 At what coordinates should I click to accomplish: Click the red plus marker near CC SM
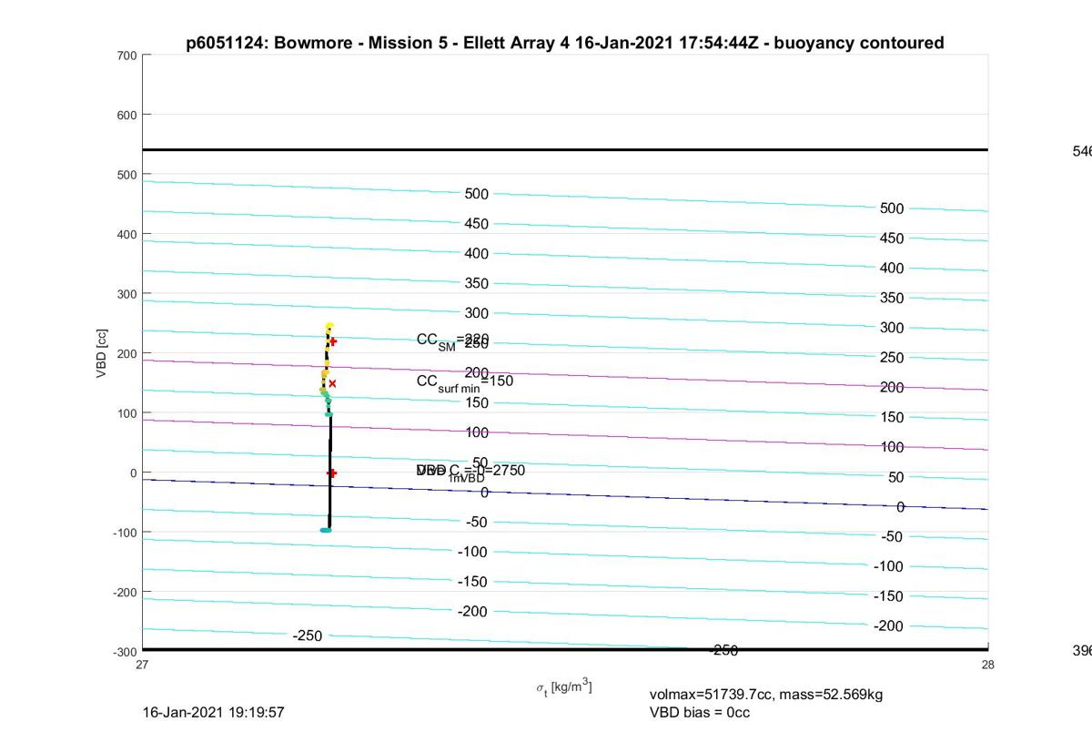pyautogui.click(x=333, y=341)
